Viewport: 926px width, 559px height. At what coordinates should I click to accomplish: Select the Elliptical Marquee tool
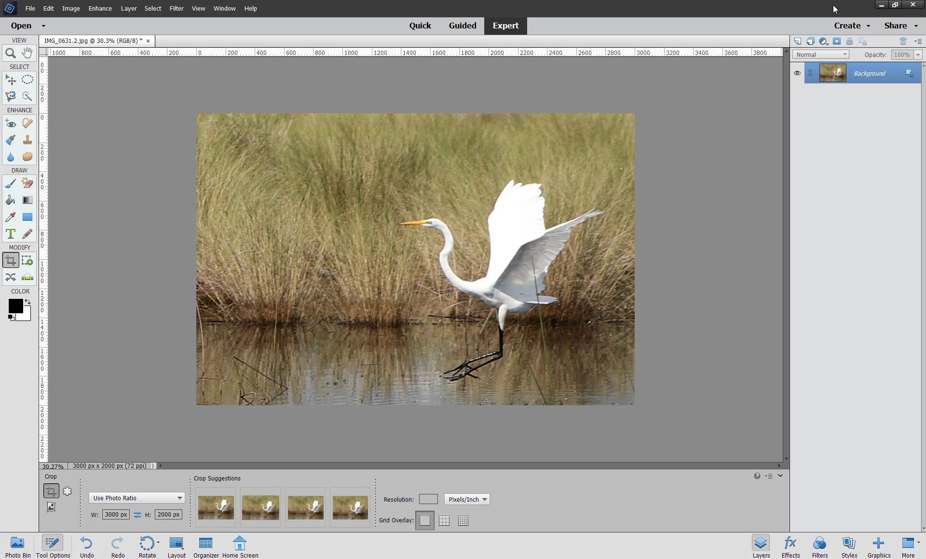click(x=27, y=80)
